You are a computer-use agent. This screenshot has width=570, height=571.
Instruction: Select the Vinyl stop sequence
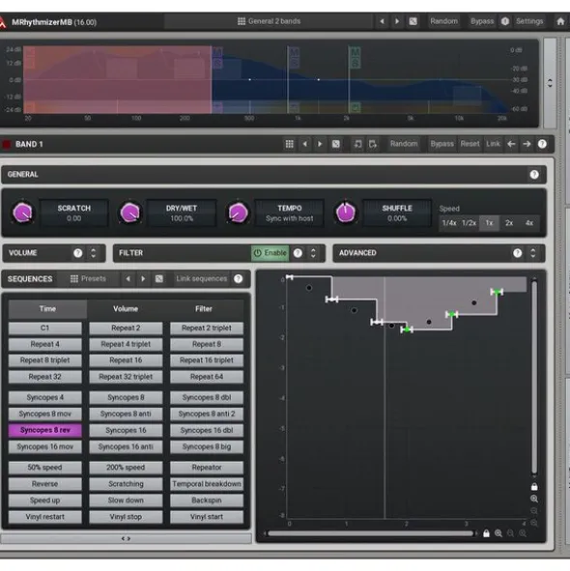point(126,517)
